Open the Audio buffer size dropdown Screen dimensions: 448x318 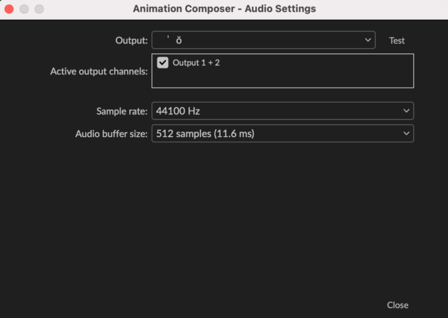tap(283, 133)
